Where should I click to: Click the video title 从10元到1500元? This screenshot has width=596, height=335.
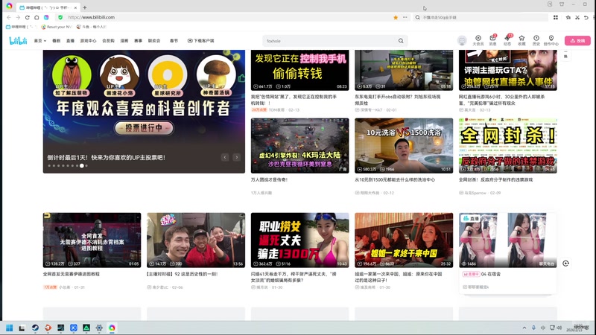[x=395, y=179]
